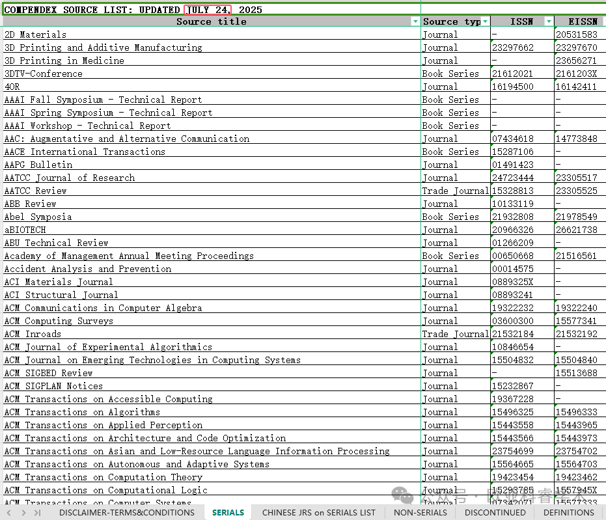Select 'Accident Analysis and Prevention' cell
The width and height of the screenshot is (606, 520).
pyautogui.click(x=212, y=269)
